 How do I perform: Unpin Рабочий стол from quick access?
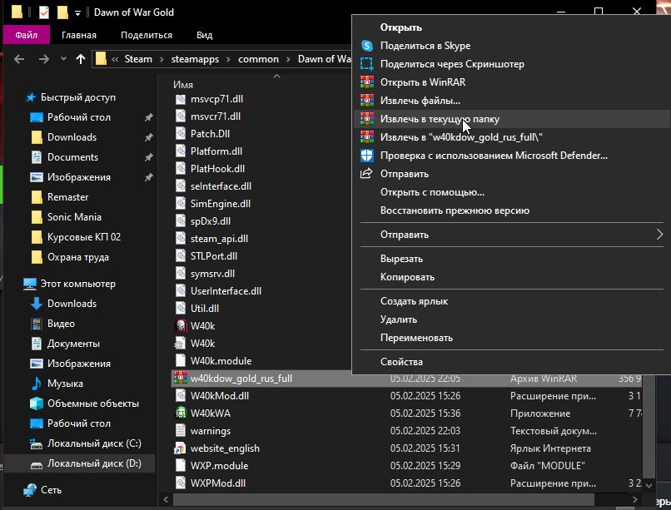click(148, 117)
